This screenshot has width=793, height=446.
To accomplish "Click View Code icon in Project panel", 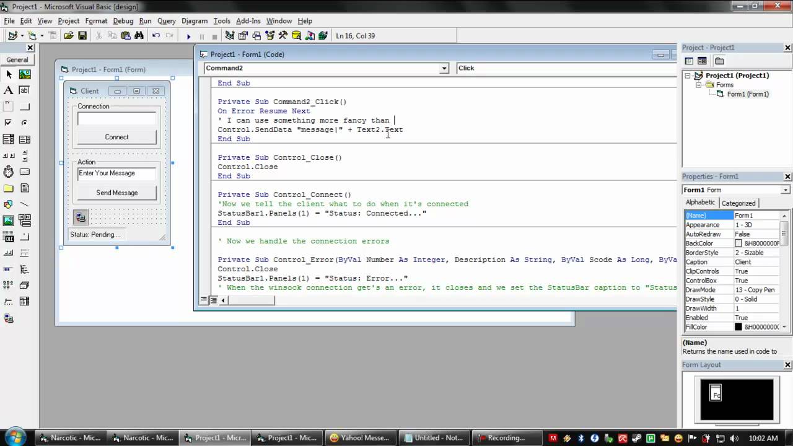I will [689, 61].
